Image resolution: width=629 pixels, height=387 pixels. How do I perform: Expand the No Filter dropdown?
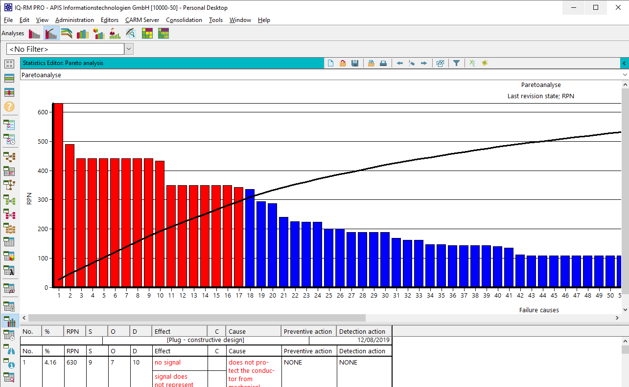tap(129, 49)
